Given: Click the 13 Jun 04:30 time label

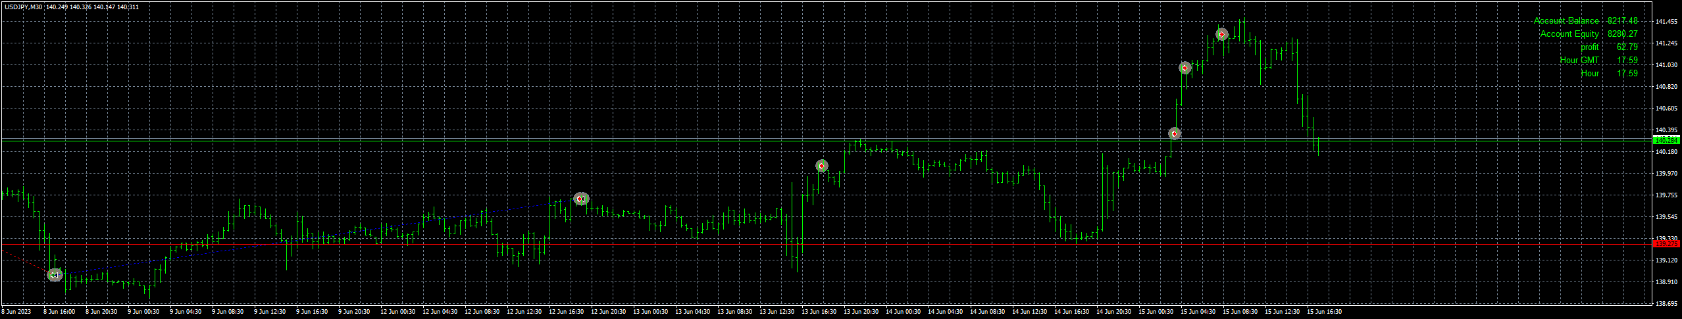Looking at the screenshot, I should [x=692, y=312].
